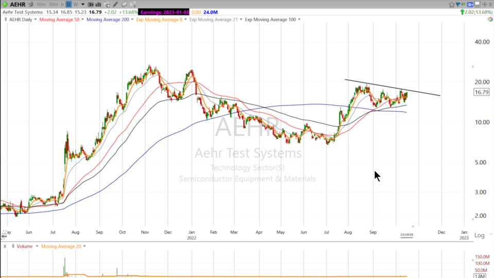The image size is (494, 278).
Task: Click the Aehr Test Systems company name
Action: click(x=23, y=12)
